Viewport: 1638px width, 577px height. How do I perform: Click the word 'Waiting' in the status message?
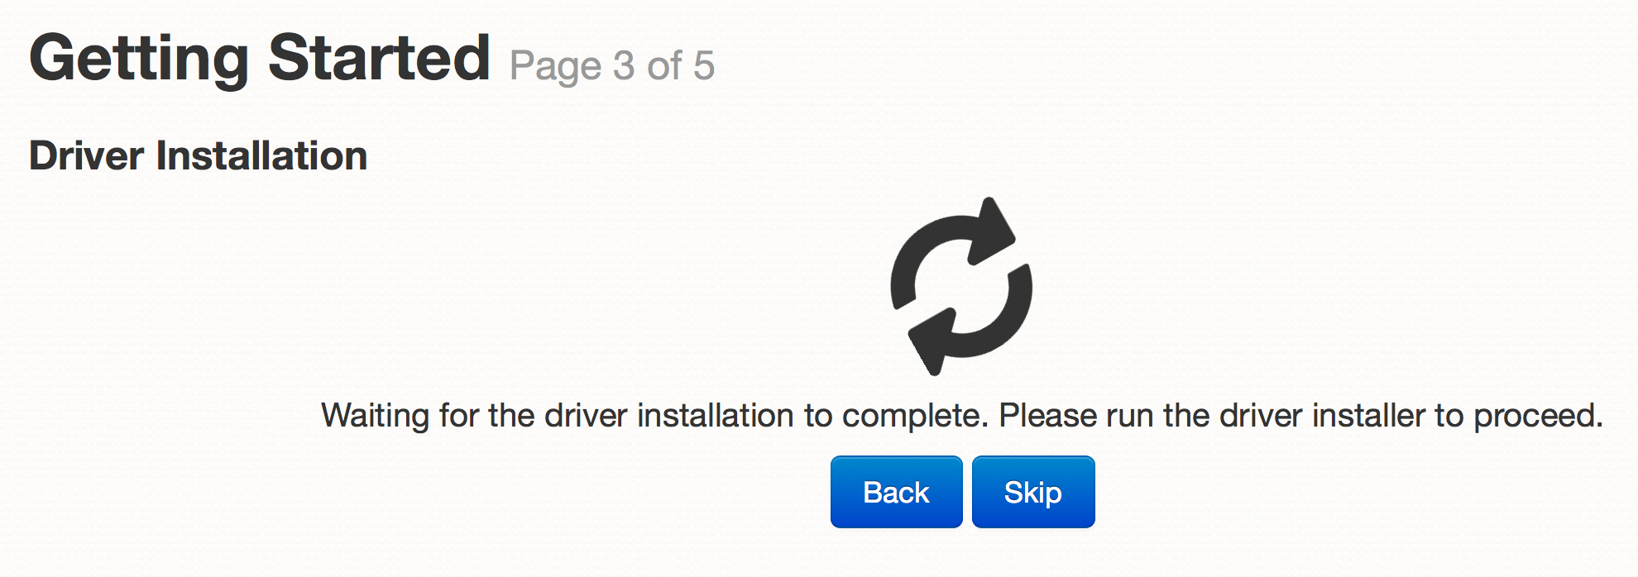[375, 416]
